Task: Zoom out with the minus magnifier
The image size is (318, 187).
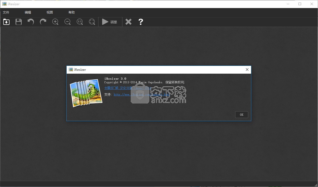Action: [x=67, y=22]
